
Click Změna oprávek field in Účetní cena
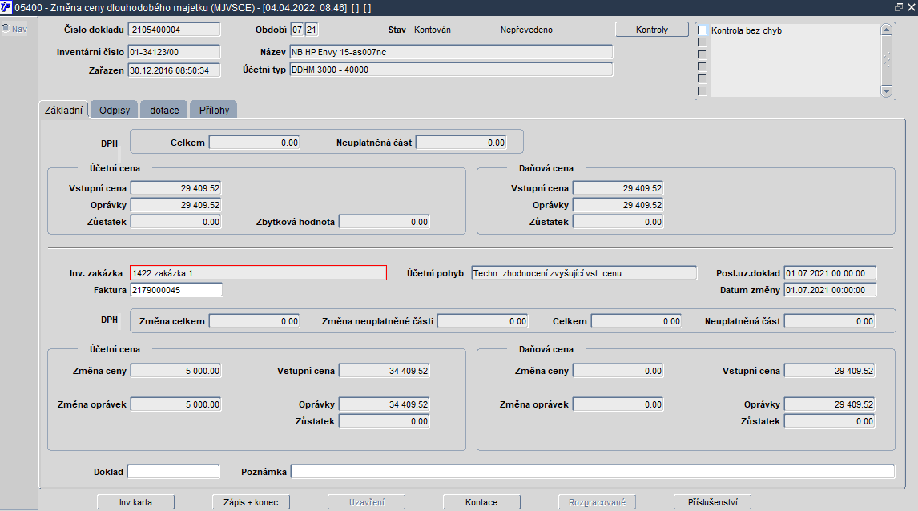click(x=175, y=404)
